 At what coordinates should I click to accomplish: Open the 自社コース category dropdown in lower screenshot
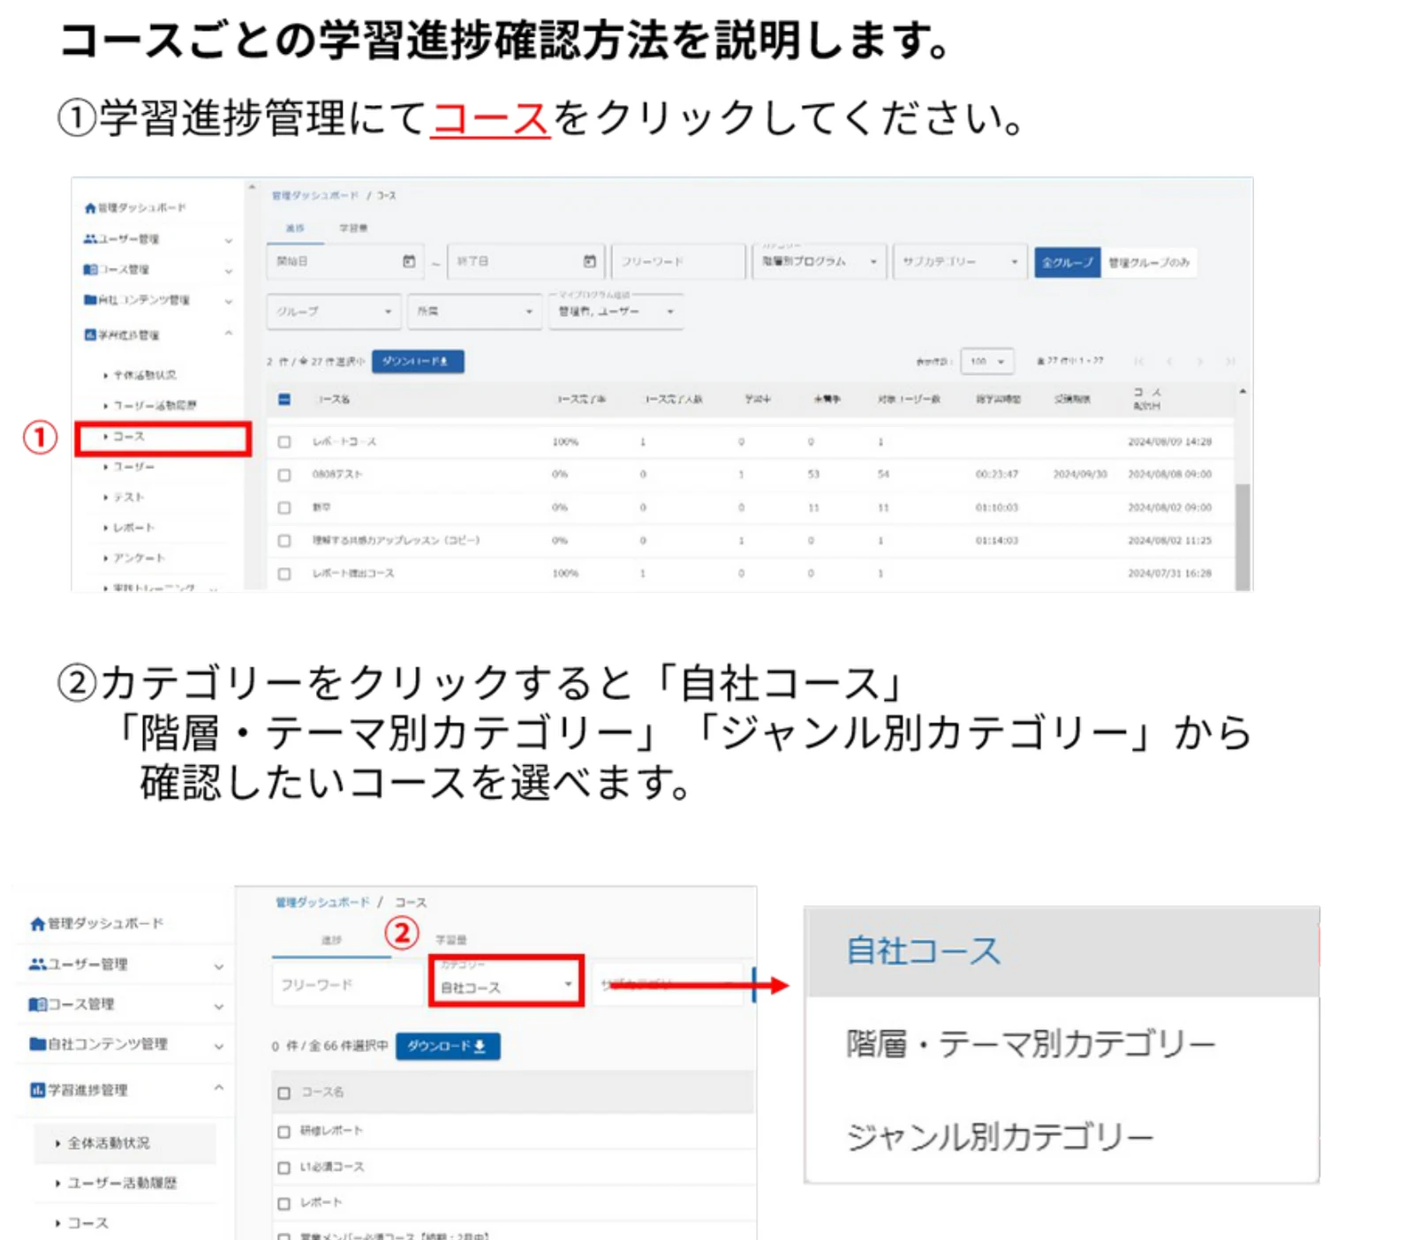pos(506,981)
